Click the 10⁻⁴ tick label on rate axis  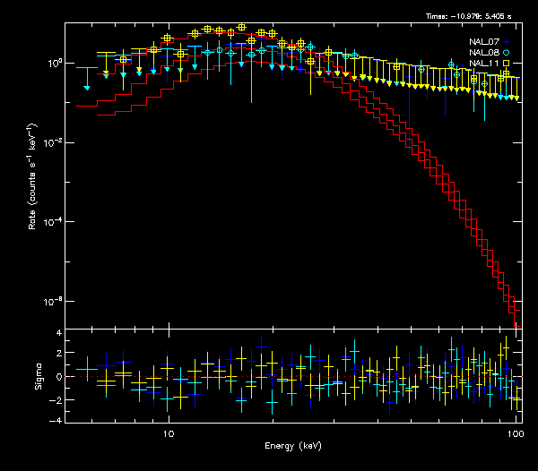point(54,222)
